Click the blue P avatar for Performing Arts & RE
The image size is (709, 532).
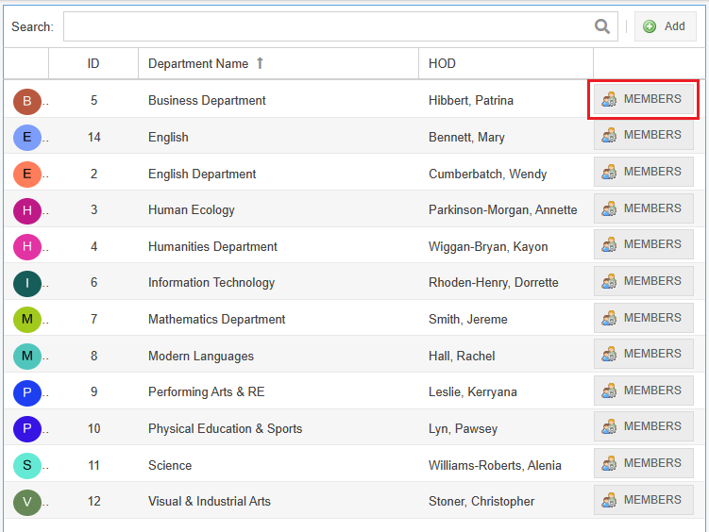[x=27, y=393]
